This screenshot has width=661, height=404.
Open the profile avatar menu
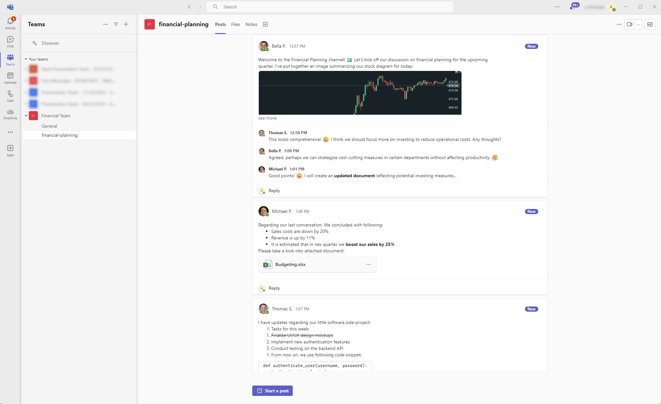tap(611, 7)
